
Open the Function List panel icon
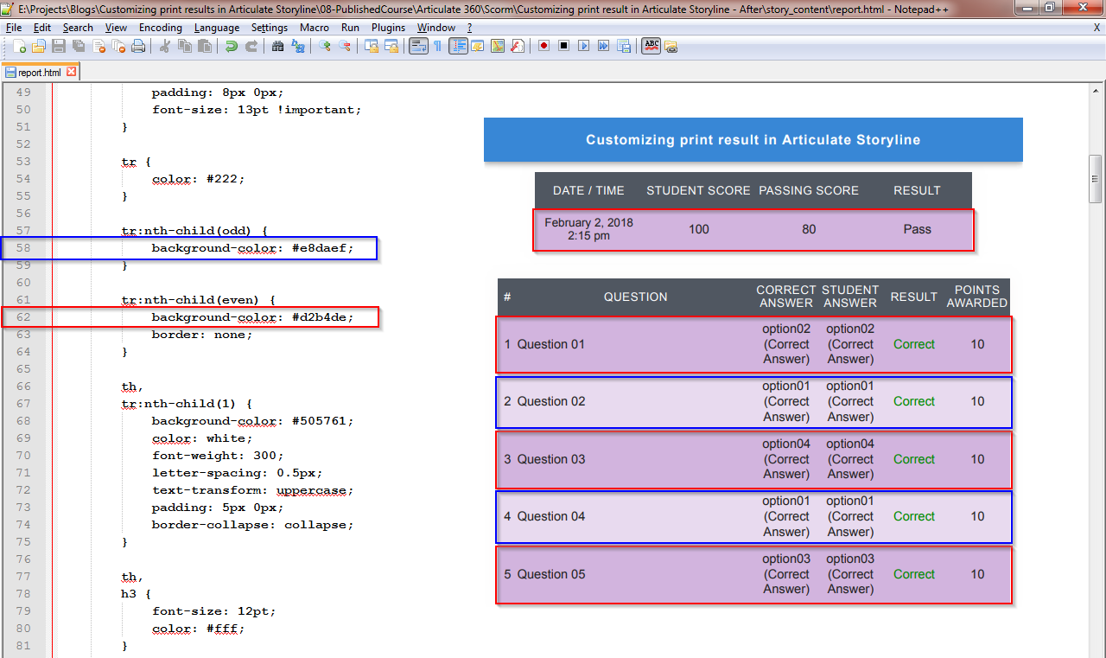(x=518, y=46)
